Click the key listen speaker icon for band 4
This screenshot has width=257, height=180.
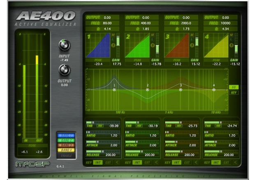(x=235, y=162)
